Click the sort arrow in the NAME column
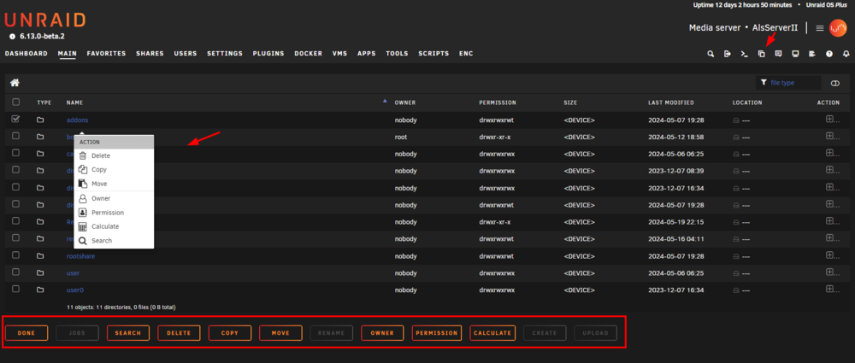 tap(385, 101)
